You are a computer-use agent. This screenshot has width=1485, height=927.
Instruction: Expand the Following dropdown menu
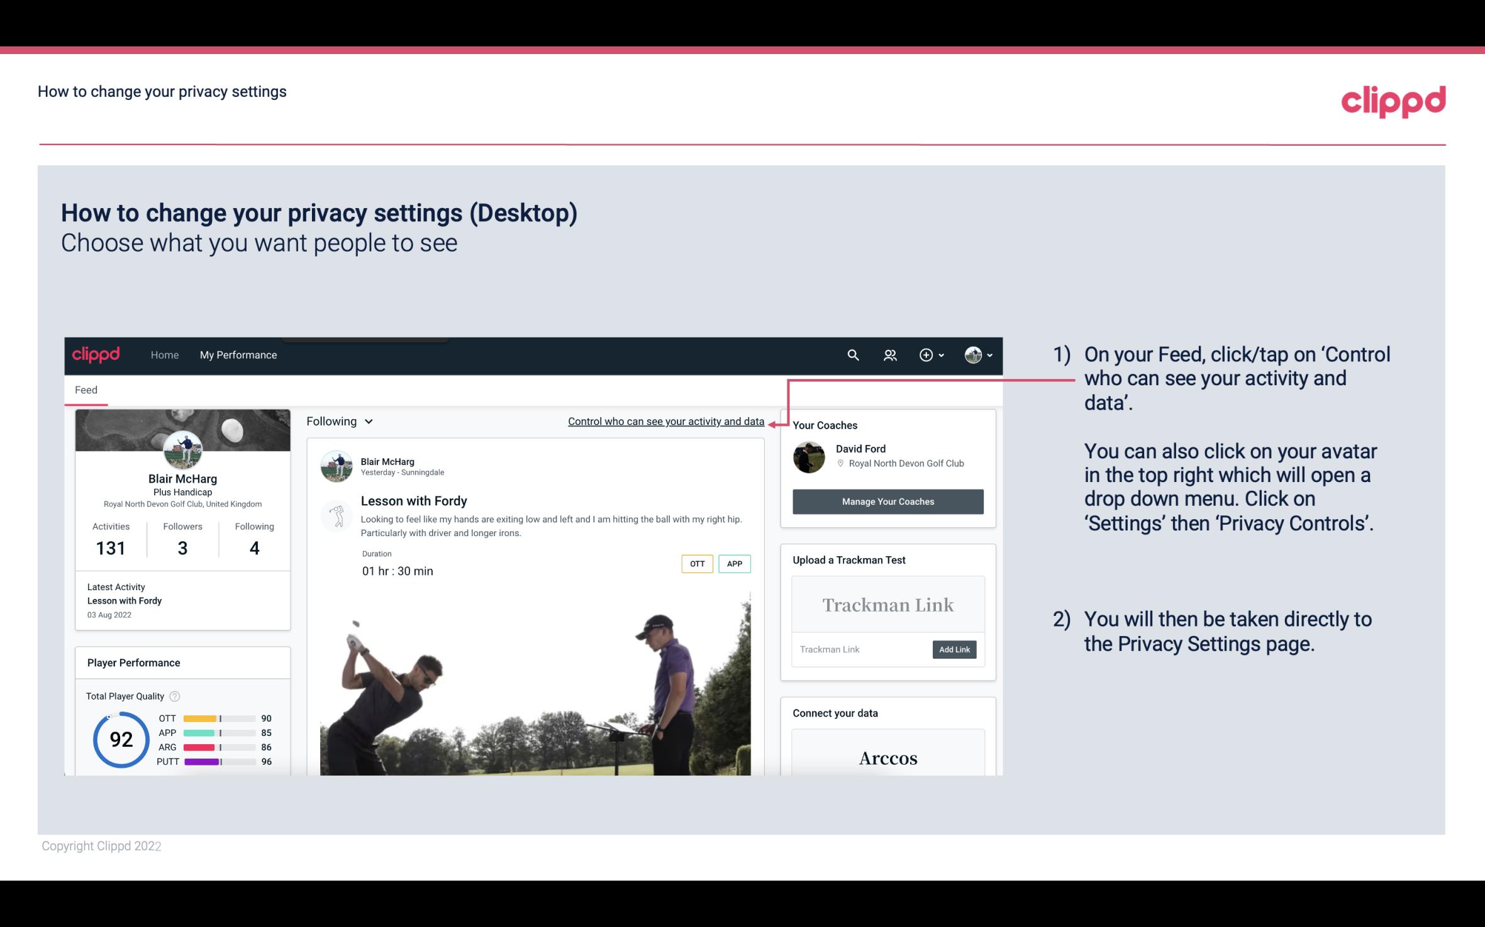(x=340, y=420)
